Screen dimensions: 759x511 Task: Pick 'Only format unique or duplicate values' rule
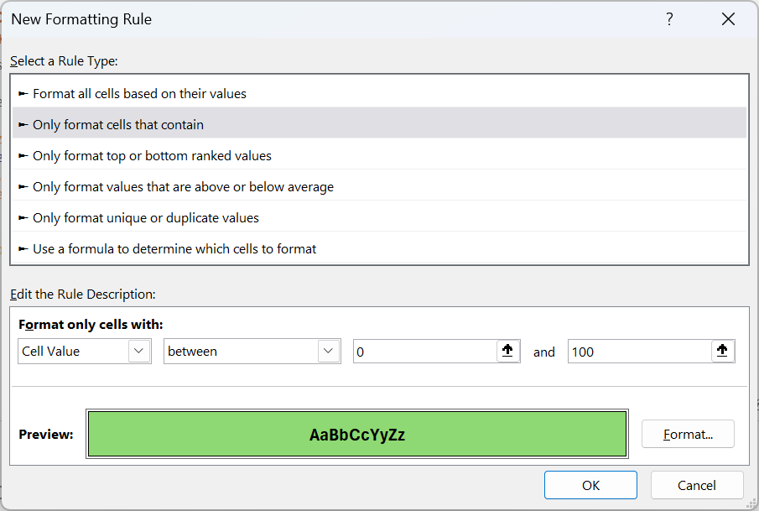coord(379,217)
